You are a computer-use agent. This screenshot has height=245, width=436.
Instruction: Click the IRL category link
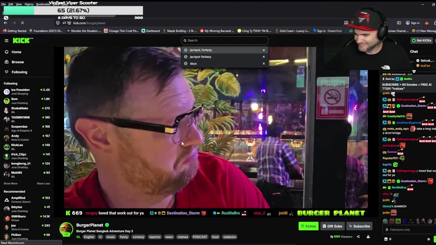coord(78,237)
